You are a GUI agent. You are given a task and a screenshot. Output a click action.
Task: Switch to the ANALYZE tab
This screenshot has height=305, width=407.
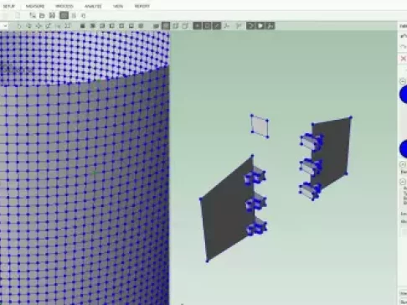pos(93,6)
